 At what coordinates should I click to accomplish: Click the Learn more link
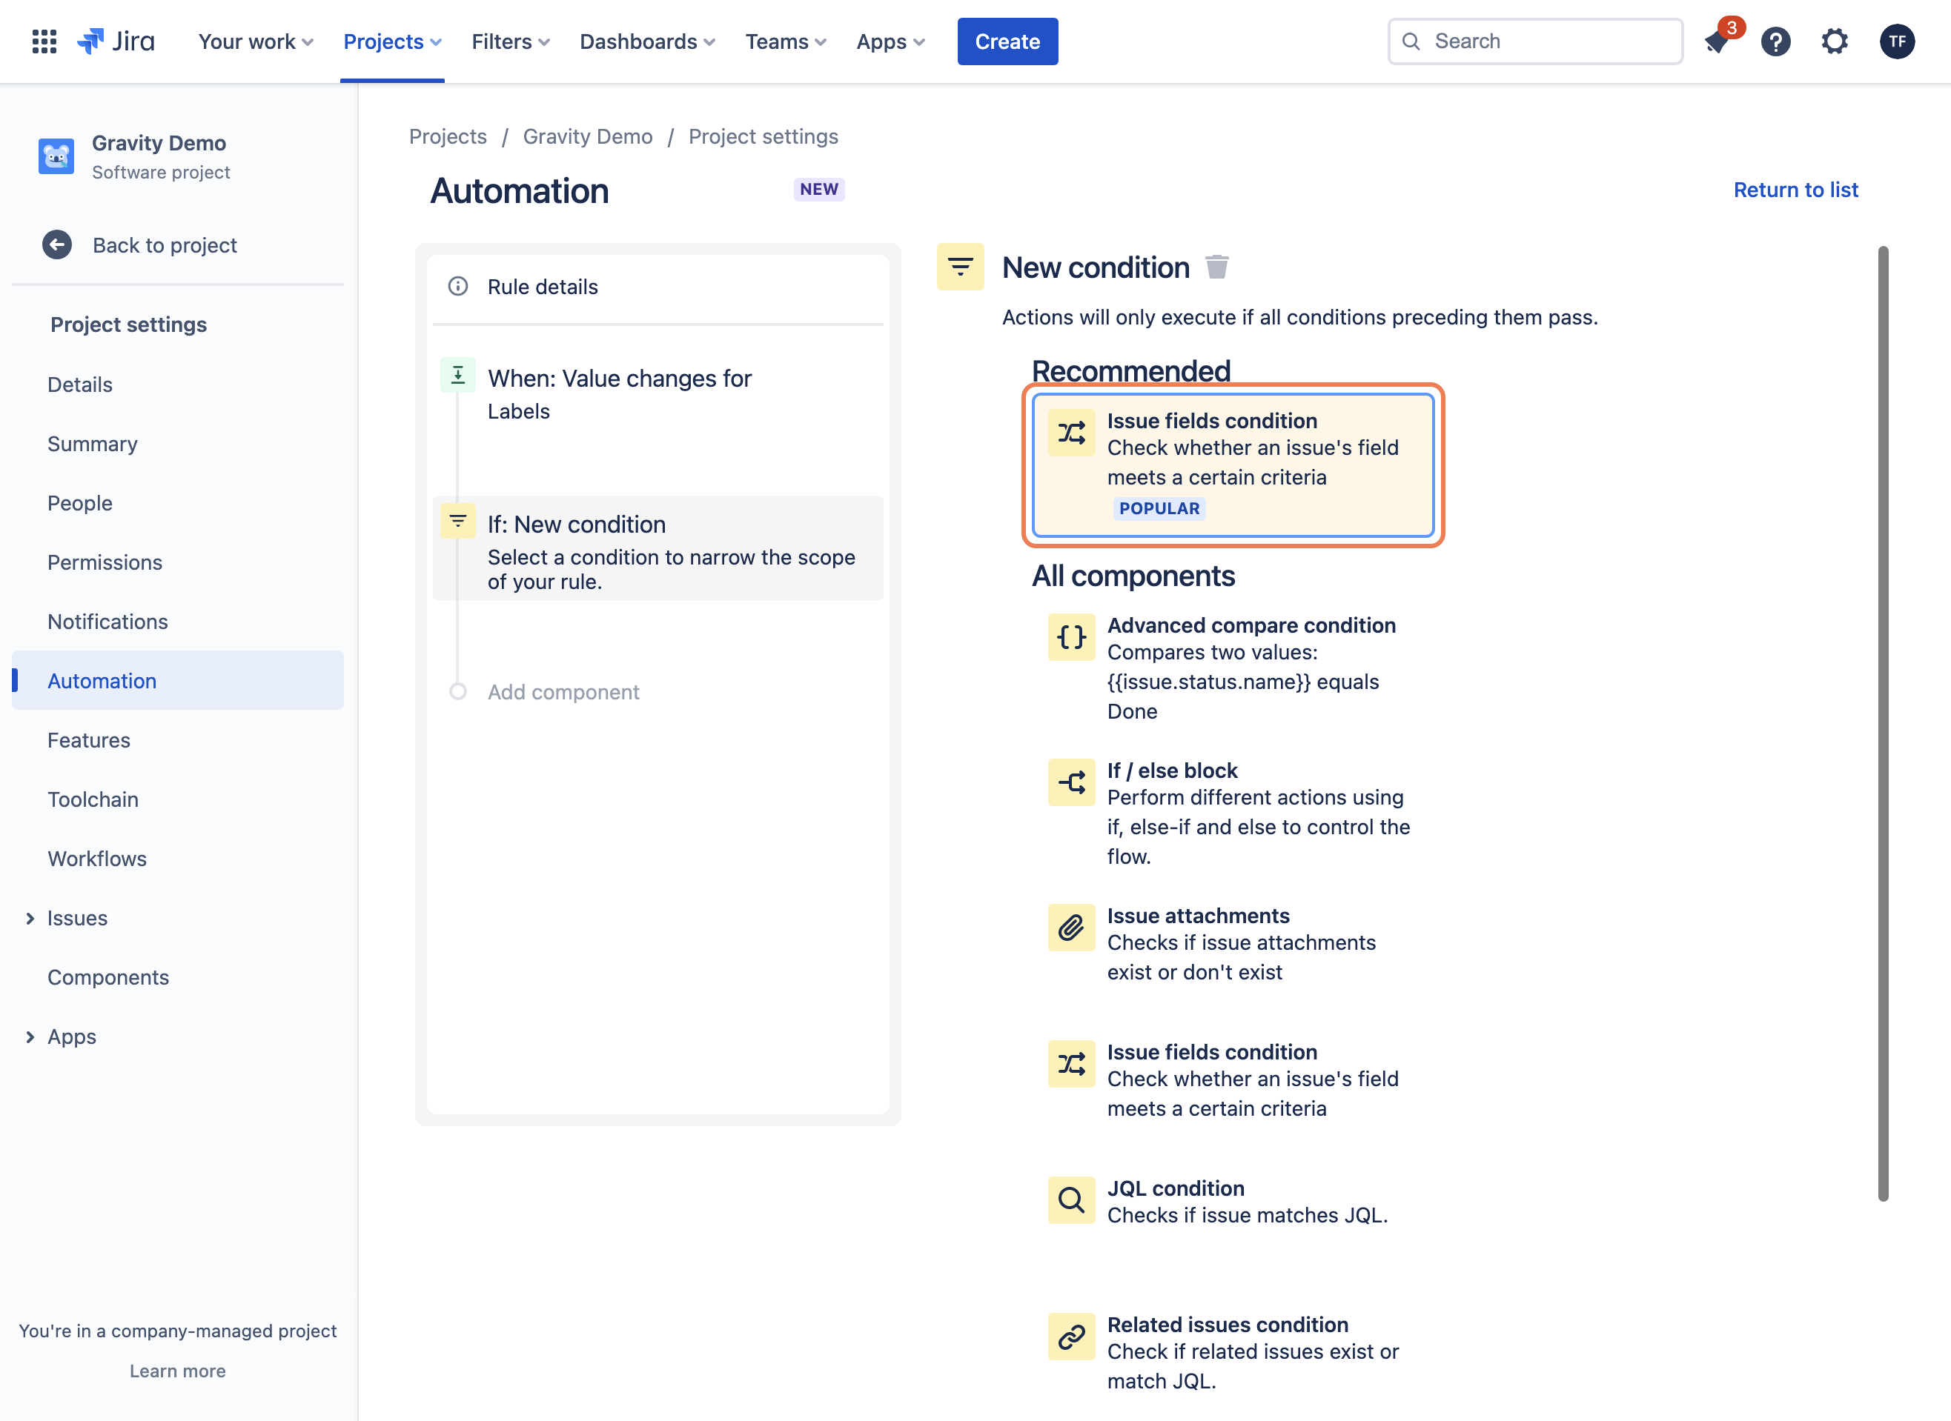[178, 1371]
